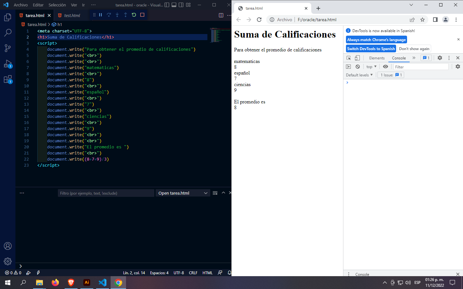This screenshot has width=463, height=289.
Task: Open the 'top' JavaScript context dropdown
Action: [371, 67]
